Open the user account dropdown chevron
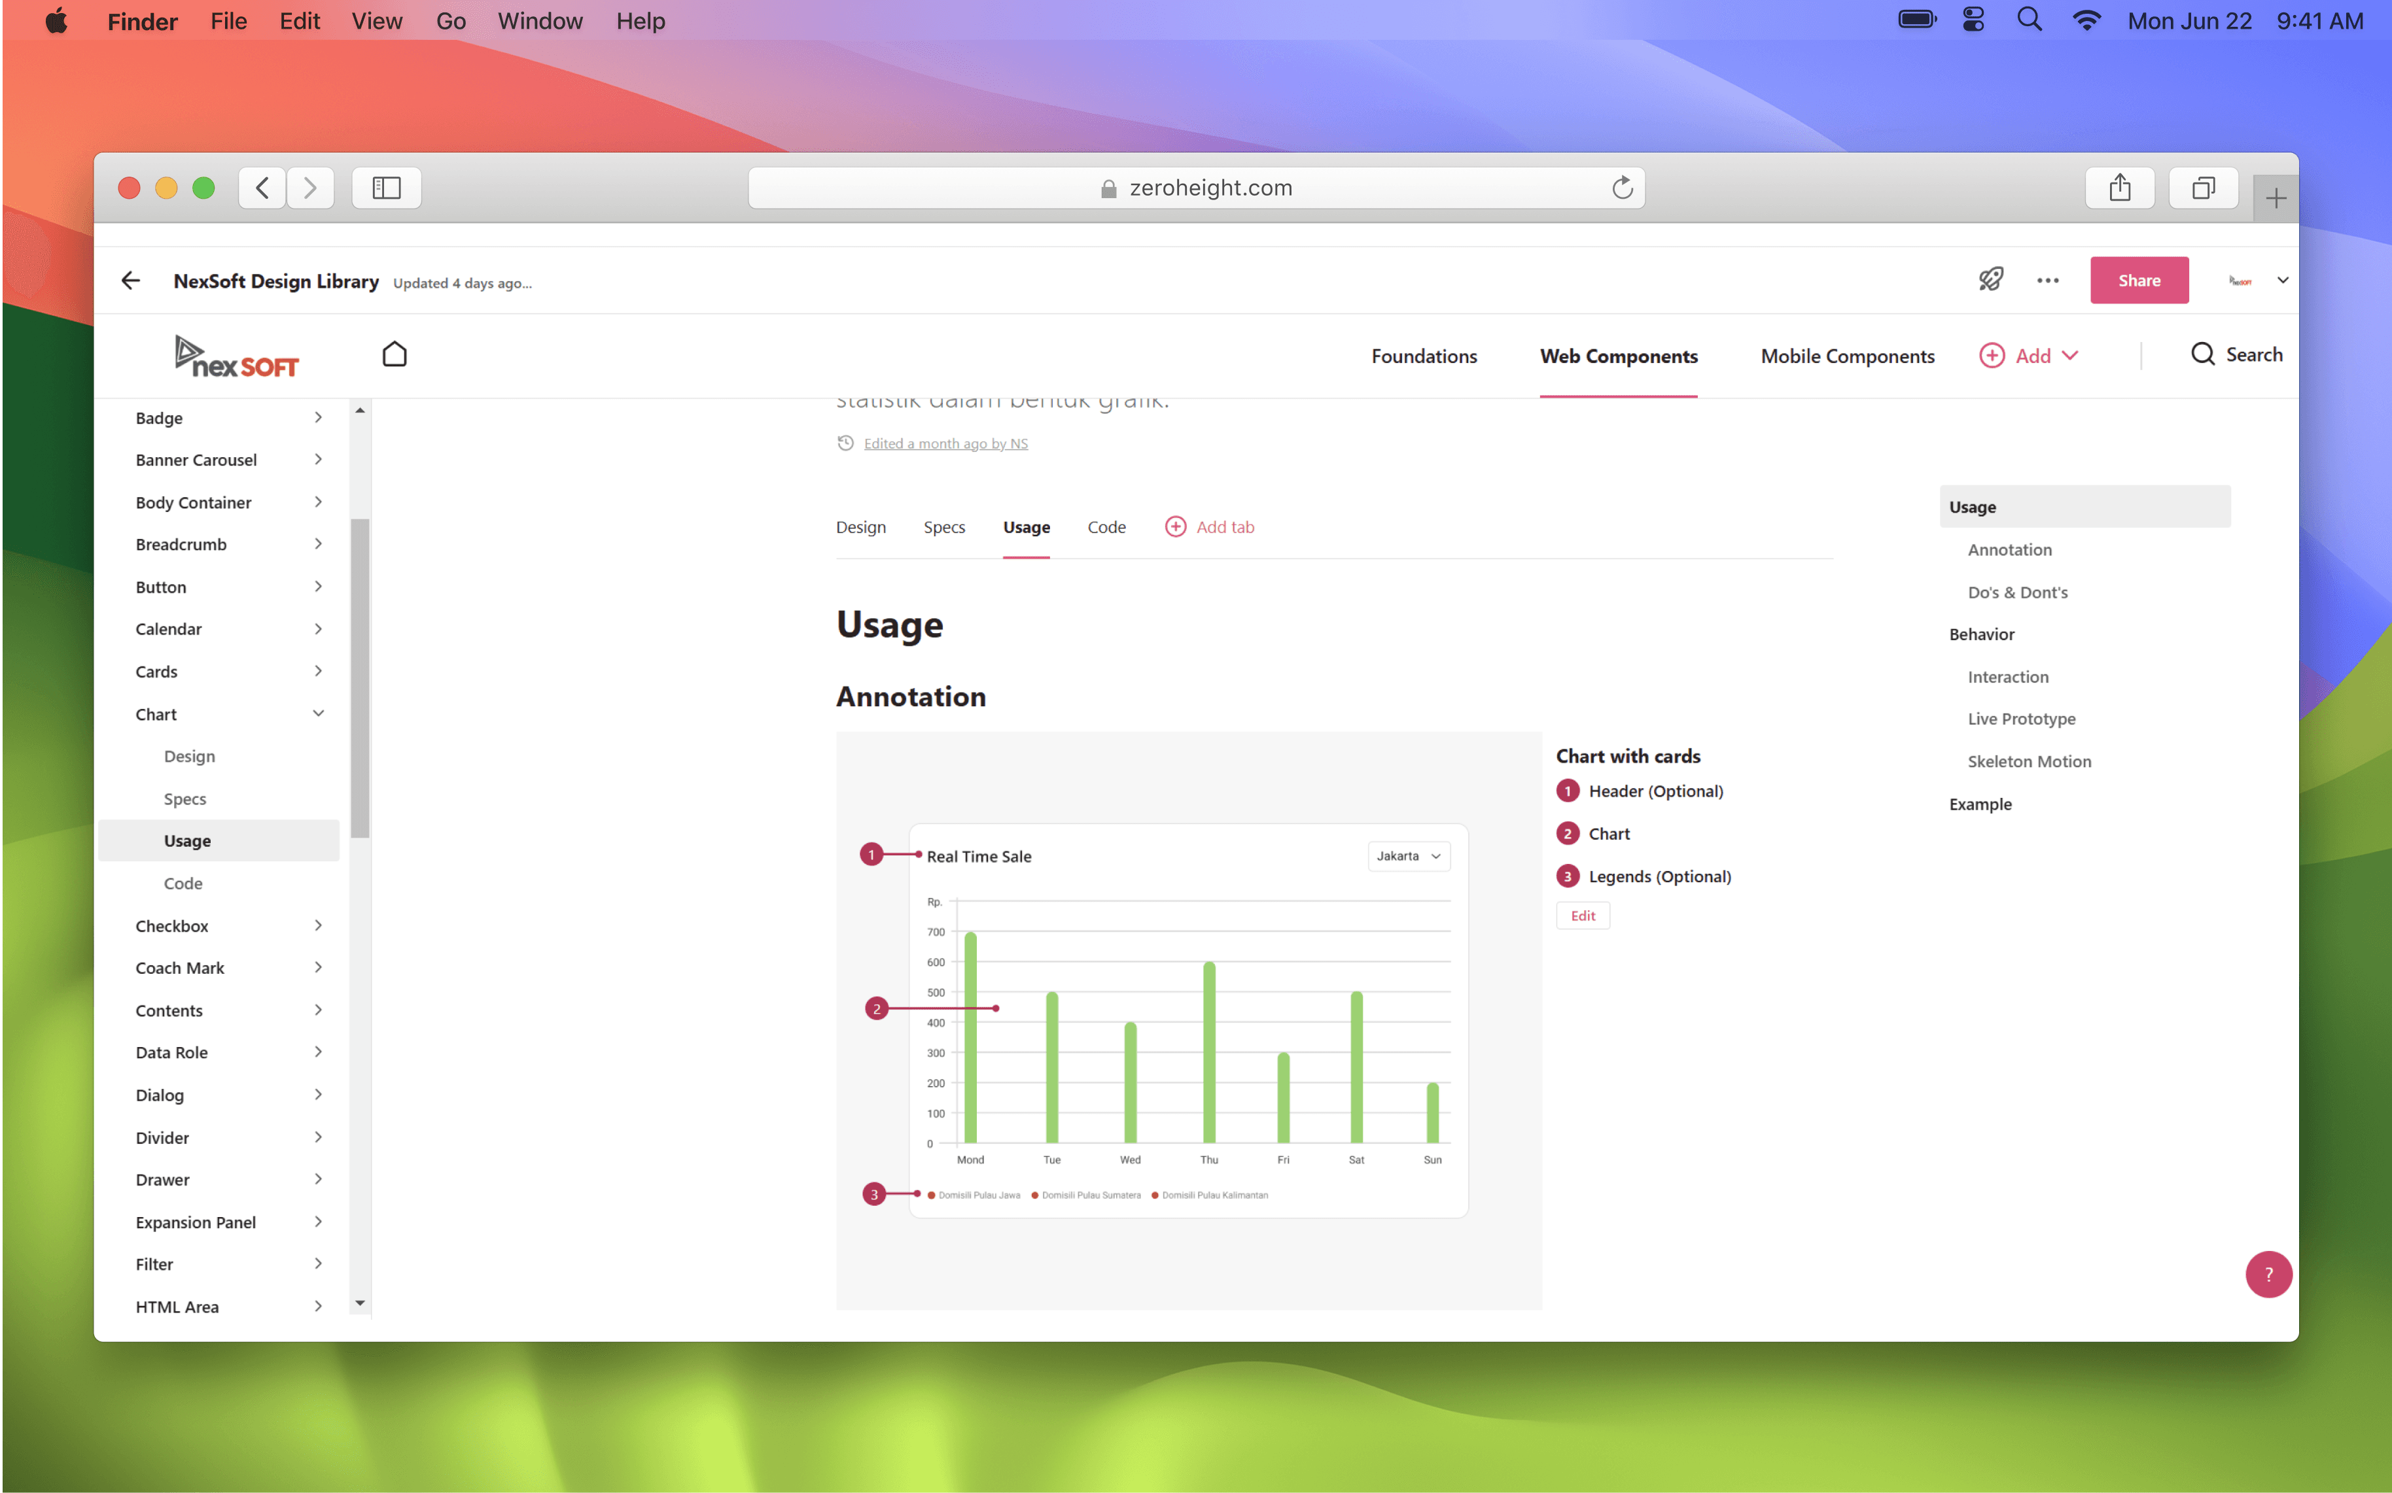The width and height of the screenshot is (2392, 1493). pyautogui.click(x=2282, y=281)
